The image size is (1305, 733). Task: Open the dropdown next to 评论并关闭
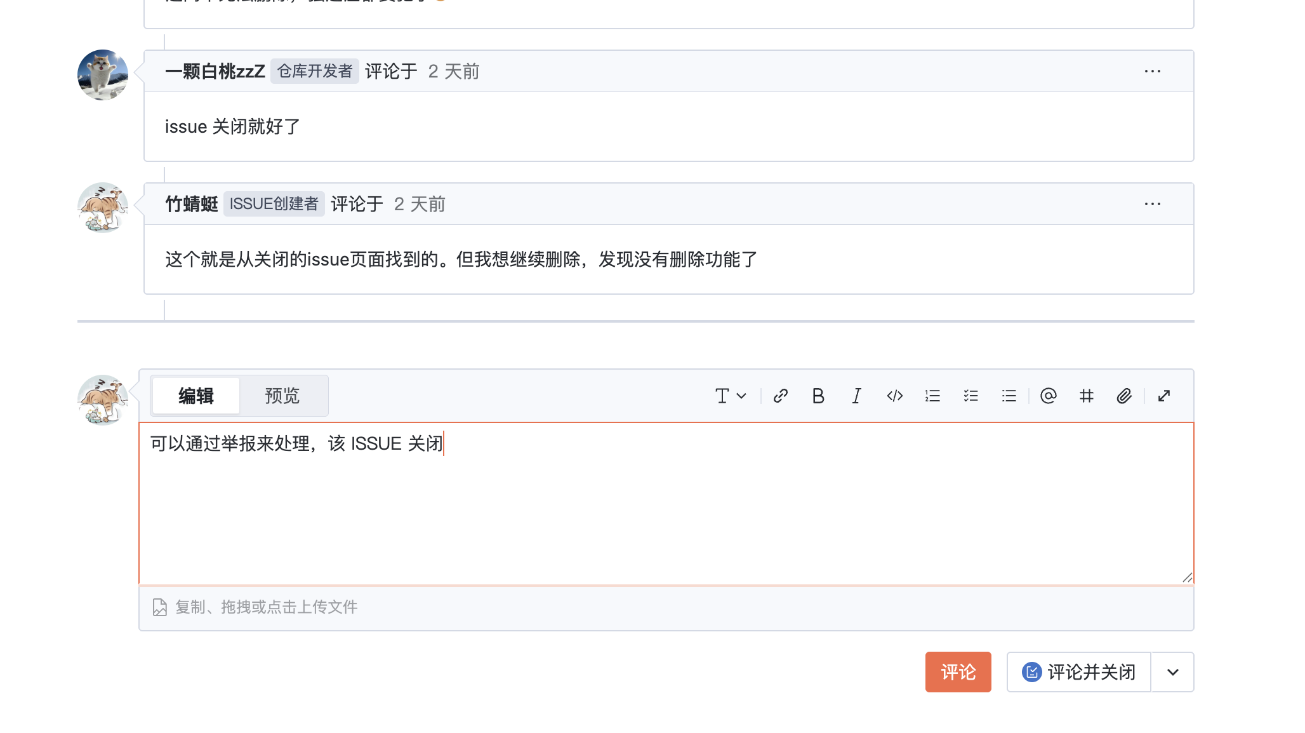click(1172, 672)
